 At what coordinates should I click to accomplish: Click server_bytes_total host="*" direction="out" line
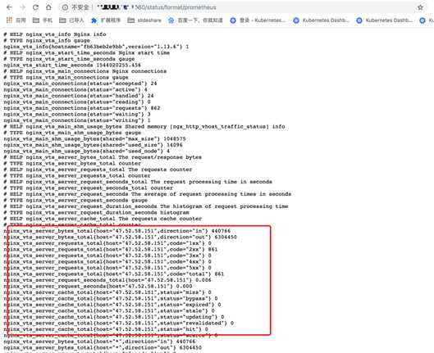coord(103,347)
